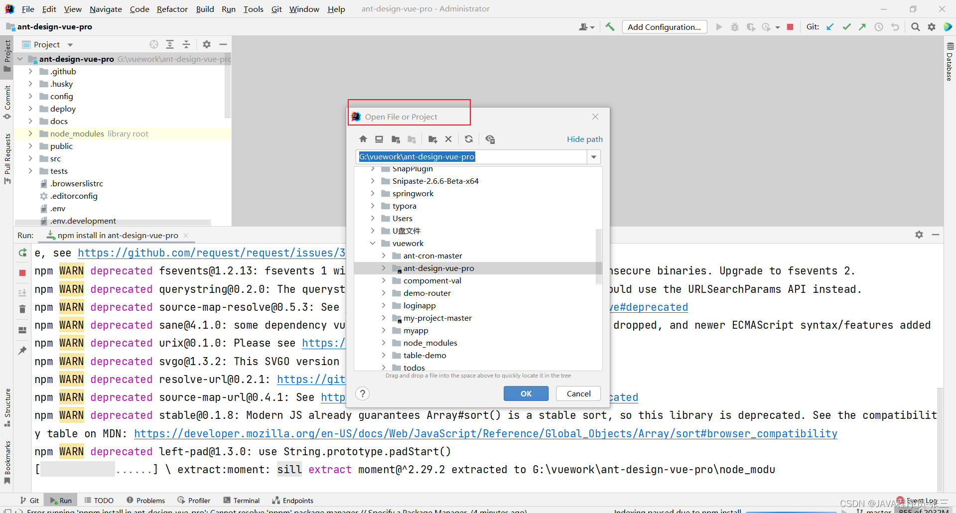Expand ant-cron-master folder in dialog
Viewport: 956px width, 513px height.
384,256
